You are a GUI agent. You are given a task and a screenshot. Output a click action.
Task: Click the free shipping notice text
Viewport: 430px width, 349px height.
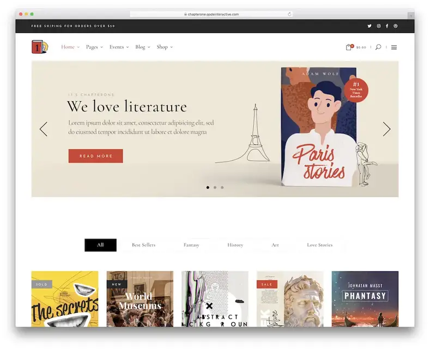[73, 26]
